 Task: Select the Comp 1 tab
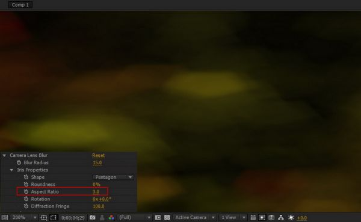(20, 5)
